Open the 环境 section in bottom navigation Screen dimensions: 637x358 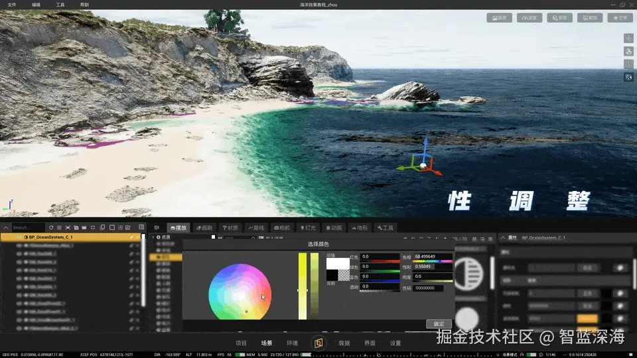[x=293, y=343]
